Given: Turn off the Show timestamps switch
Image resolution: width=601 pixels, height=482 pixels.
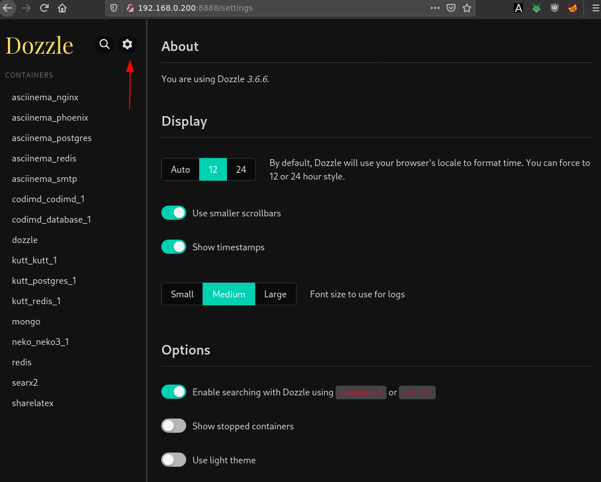Looking at the screenshot, I should click(174, 247).
